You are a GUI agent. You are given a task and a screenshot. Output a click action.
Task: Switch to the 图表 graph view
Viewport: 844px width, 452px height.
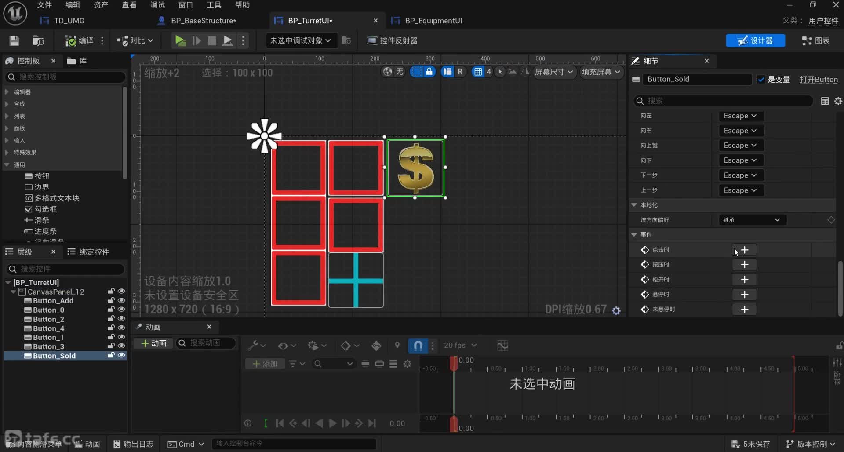click(x=816, y=41)
